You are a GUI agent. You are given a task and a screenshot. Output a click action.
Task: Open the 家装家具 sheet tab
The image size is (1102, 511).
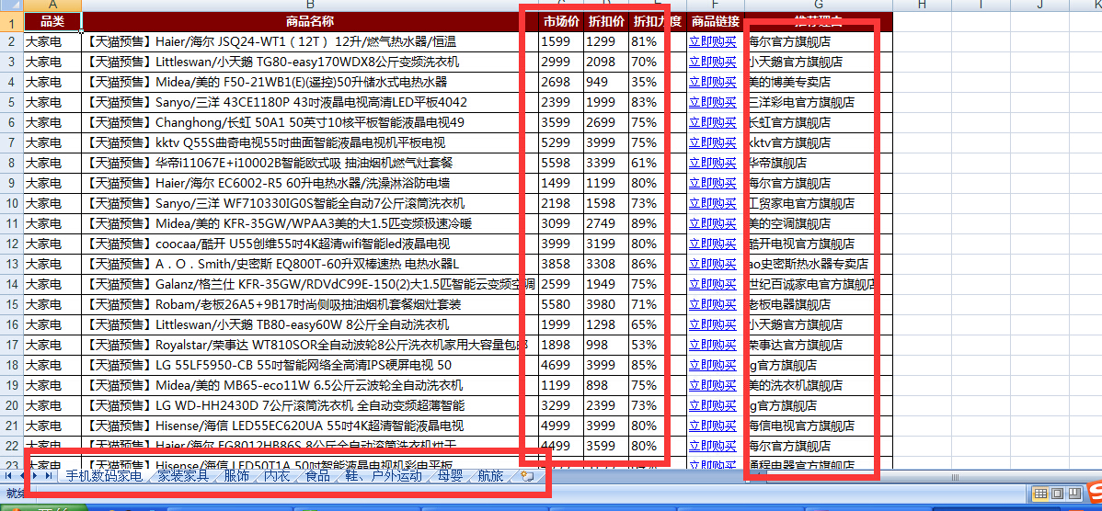182,476
